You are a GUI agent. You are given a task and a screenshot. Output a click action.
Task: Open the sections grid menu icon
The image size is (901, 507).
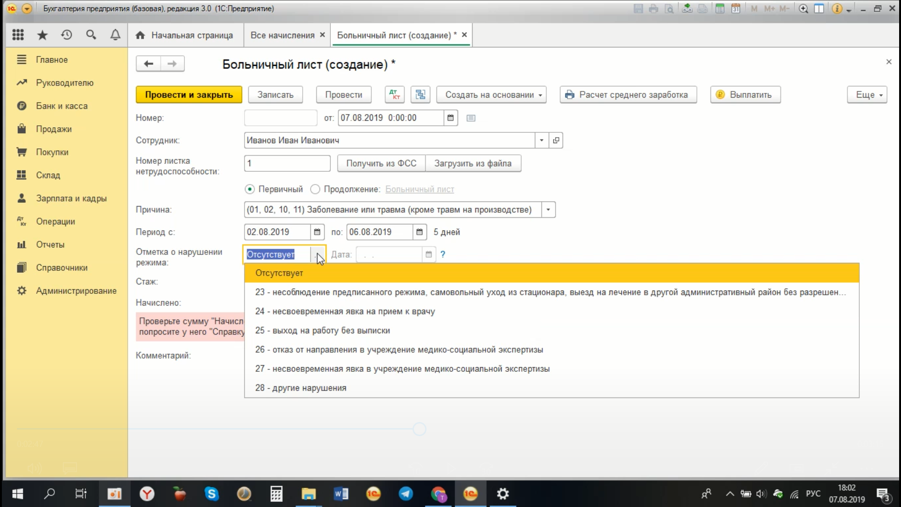point(18,35)
